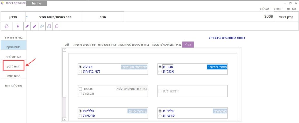The width and height of the screenshot is (299, 123).
Task: Click the app logo in title bar
Action: click(x=3, y=3)
